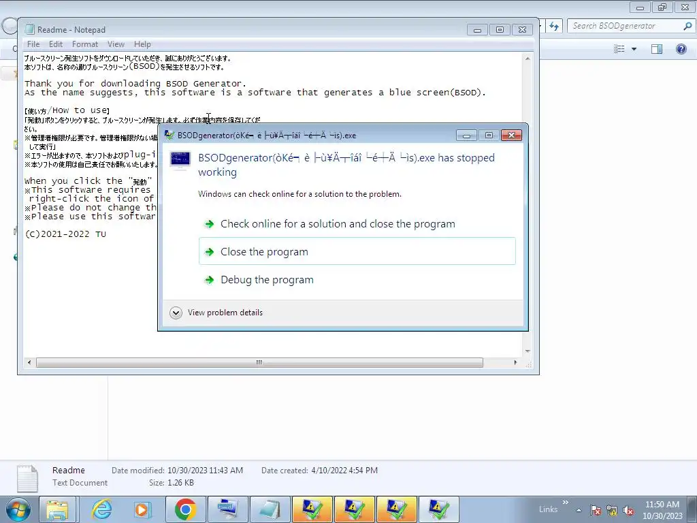This screenshot has width=697, height=523.
Task: Click Notepad vertical scrollbar up arrow
Action: coord(528,59)
